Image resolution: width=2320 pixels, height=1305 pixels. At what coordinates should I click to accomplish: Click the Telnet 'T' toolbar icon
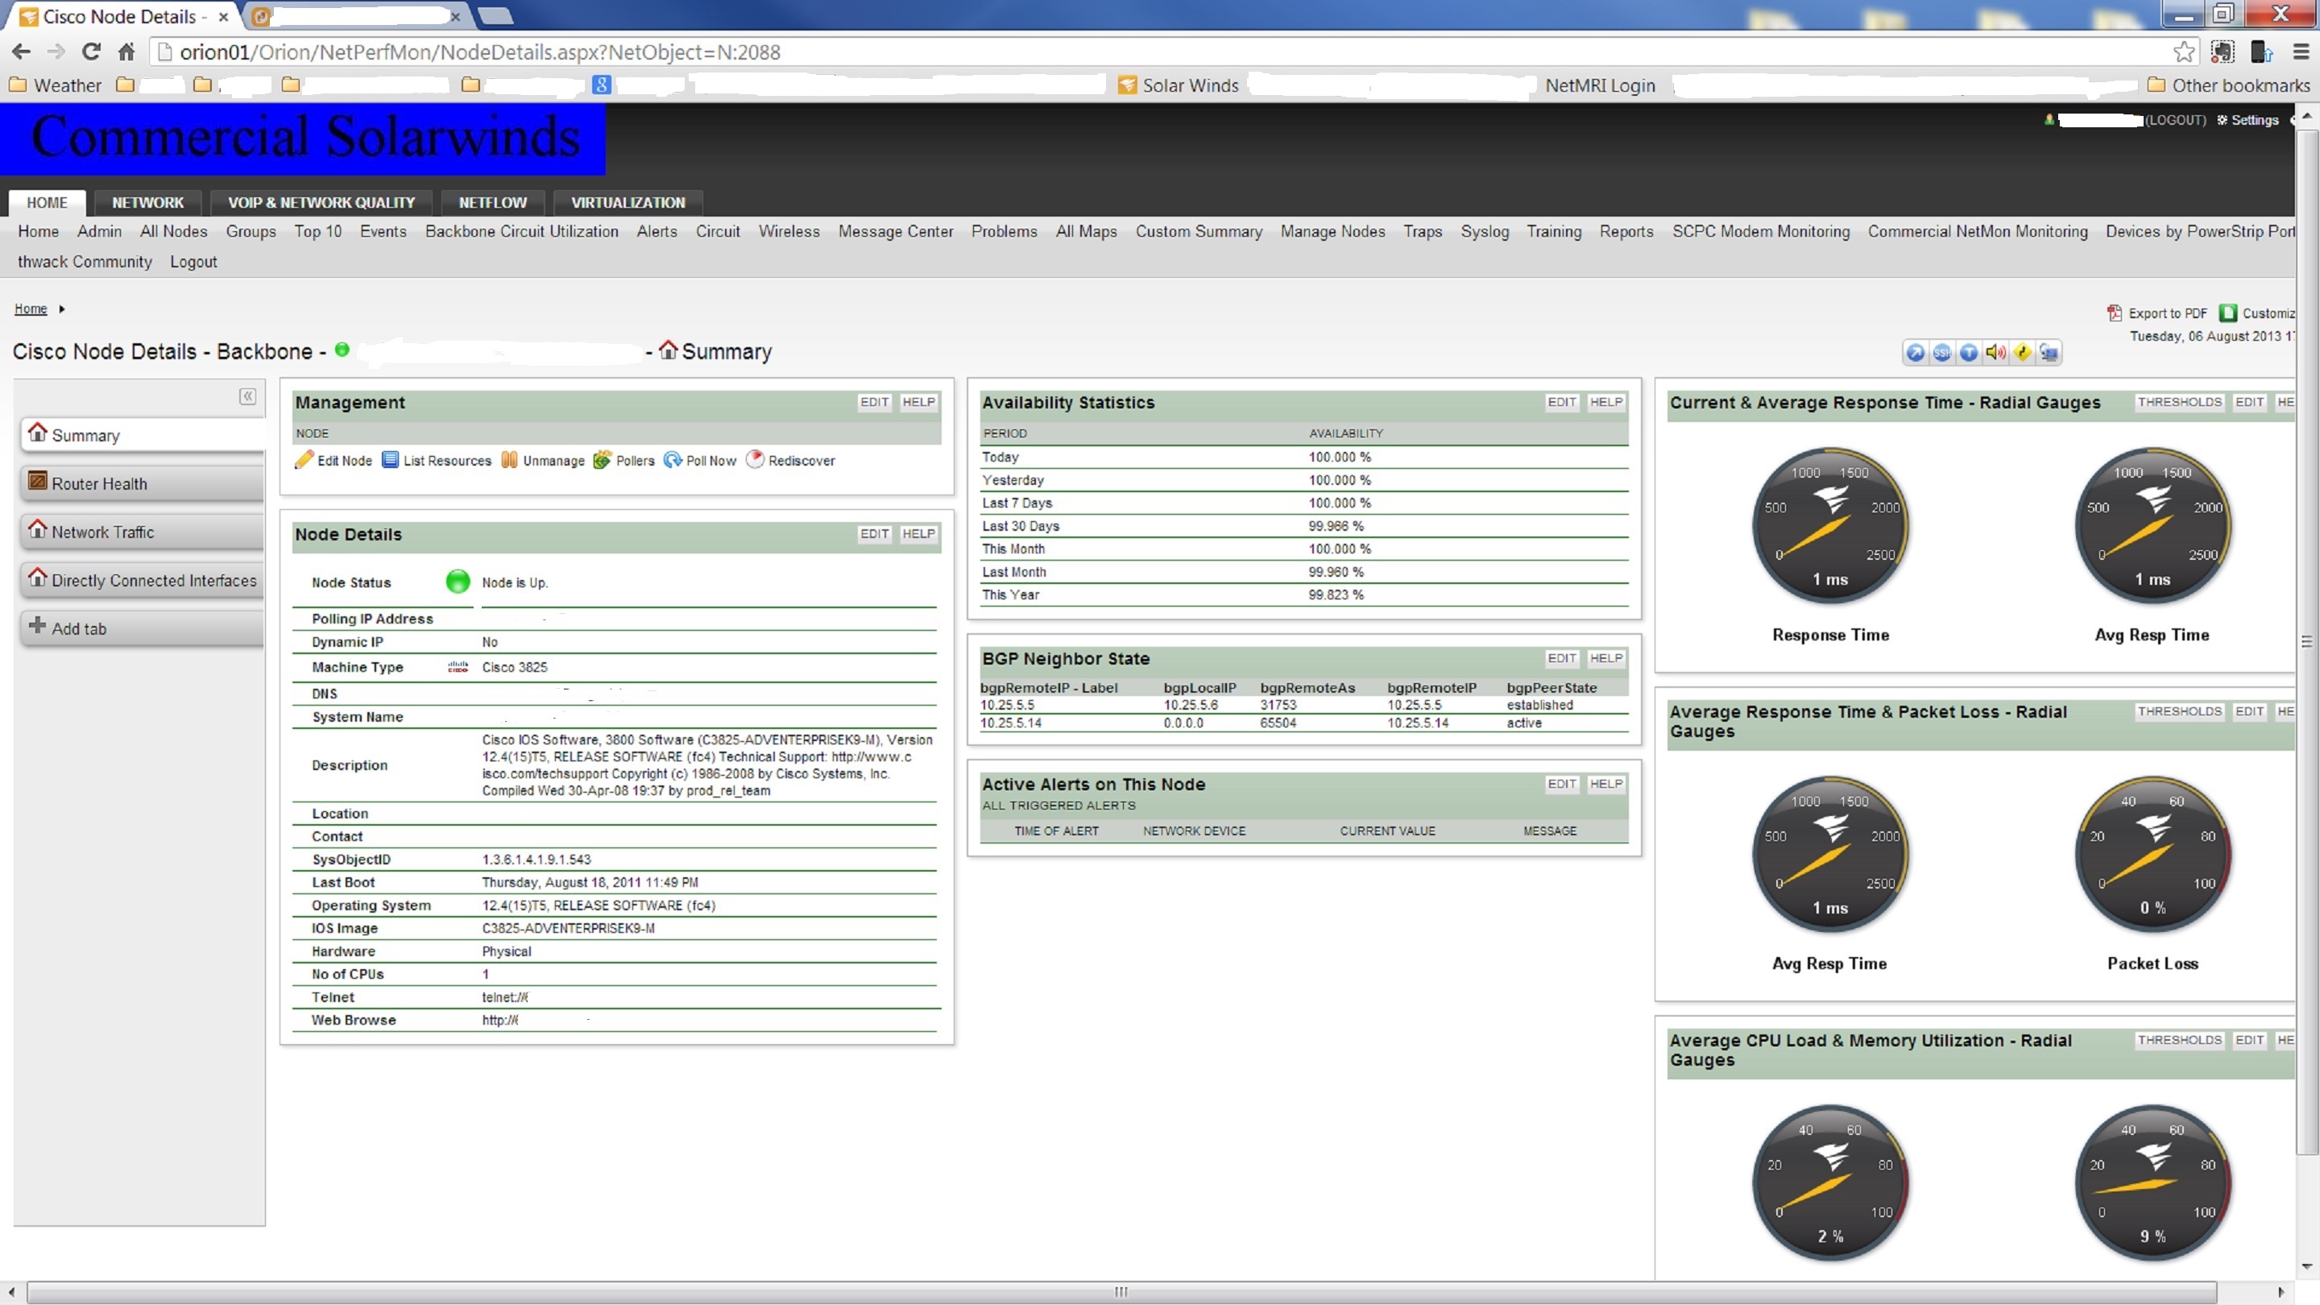1969,353
